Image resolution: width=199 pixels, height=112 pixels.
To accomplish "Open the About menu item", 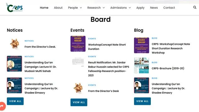I will click(58, 8).
